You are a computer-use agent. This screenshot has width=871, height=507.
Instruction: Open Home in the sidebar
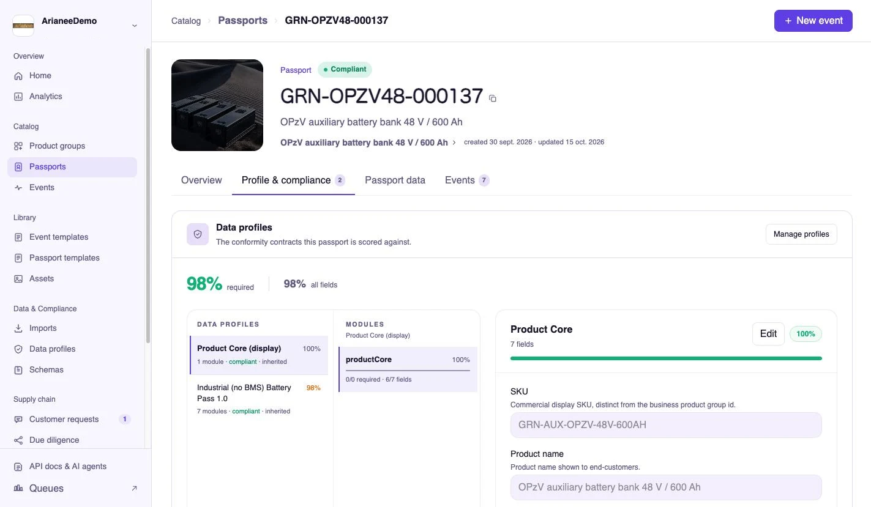[72, 76]
